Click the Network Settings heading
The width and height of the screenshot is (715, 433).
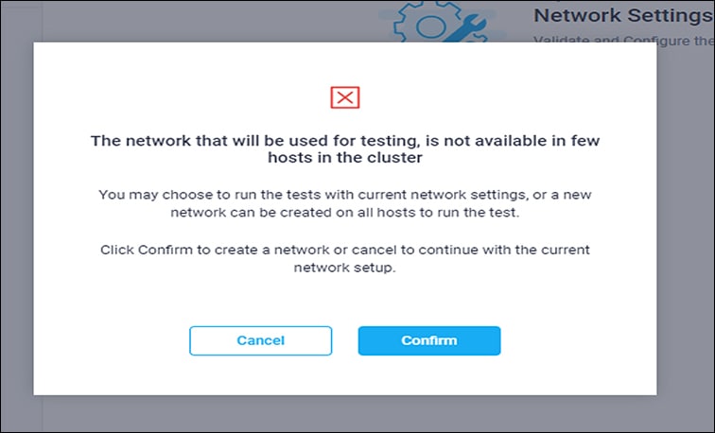(623, 15)
